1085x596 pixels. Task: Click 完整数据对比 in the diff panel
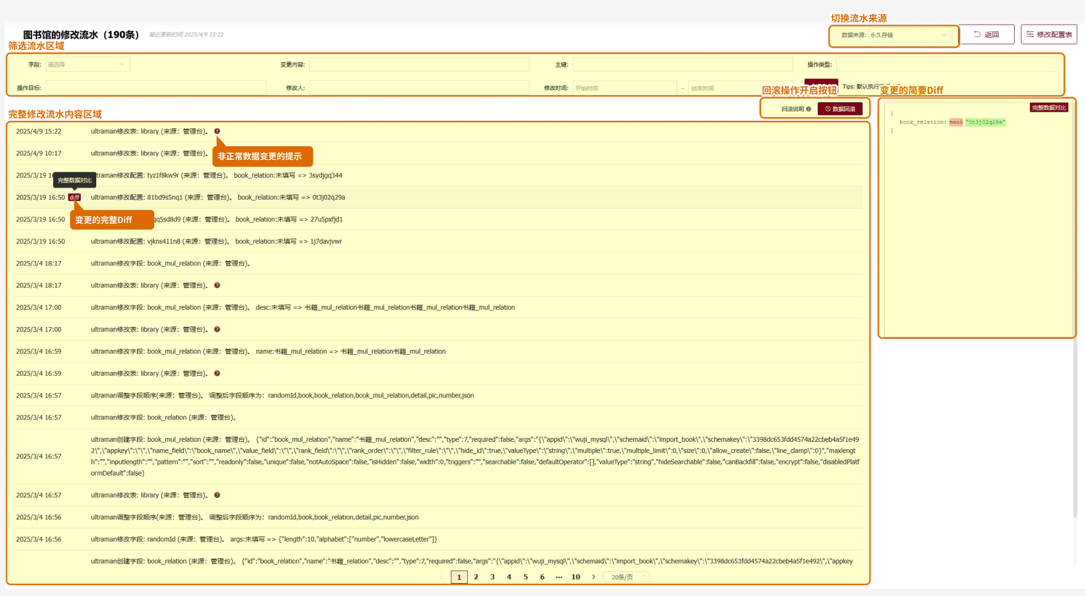tap(1049, 108)
